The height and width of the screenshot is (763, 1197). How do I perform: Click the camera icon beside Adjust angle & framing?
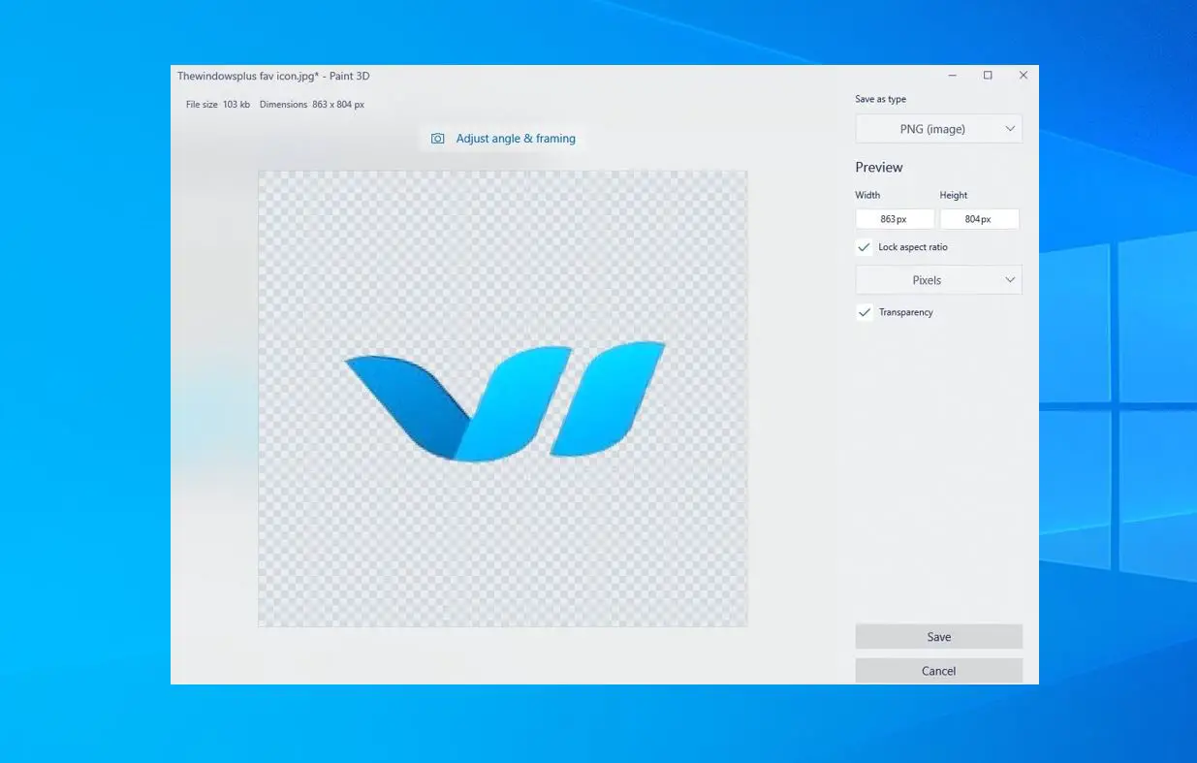438,139
